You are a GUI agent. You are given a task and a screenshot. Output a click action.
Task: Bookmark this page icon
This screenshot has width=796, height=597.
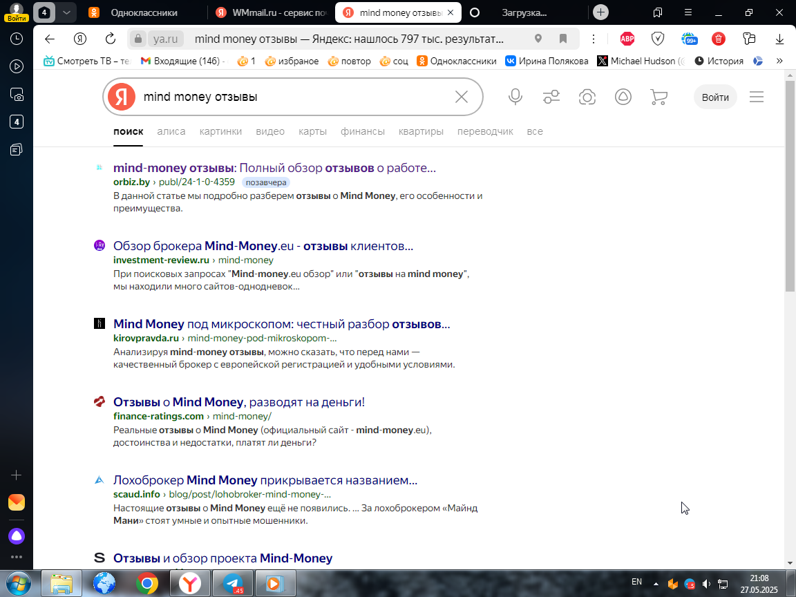point(562,39)
